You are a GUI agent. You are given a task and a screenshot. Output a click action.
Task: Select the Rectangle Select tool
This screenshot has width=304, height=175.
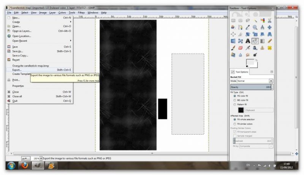pyautogui.click(x=233, y=20)
